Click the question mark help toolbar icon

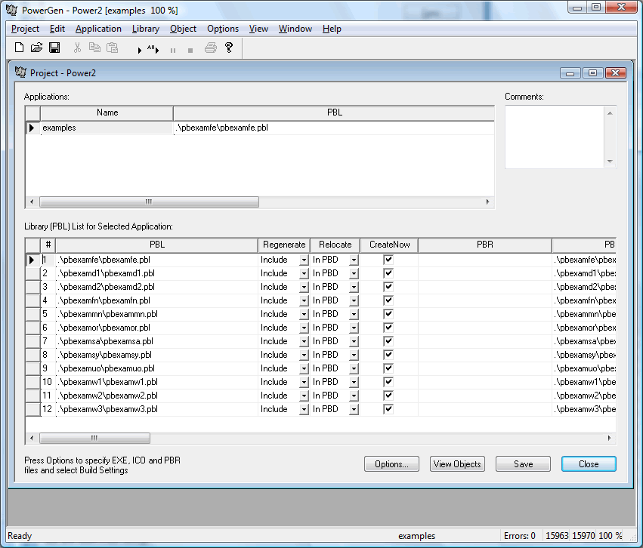(229, 48)
